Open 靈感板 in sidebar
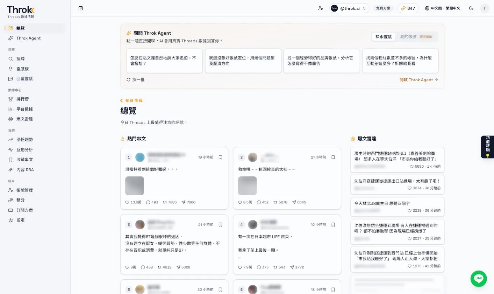 pos(35,69)
